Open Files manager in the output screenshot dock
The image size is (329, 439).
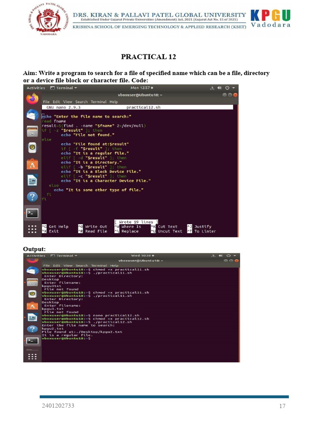[32, 282]
